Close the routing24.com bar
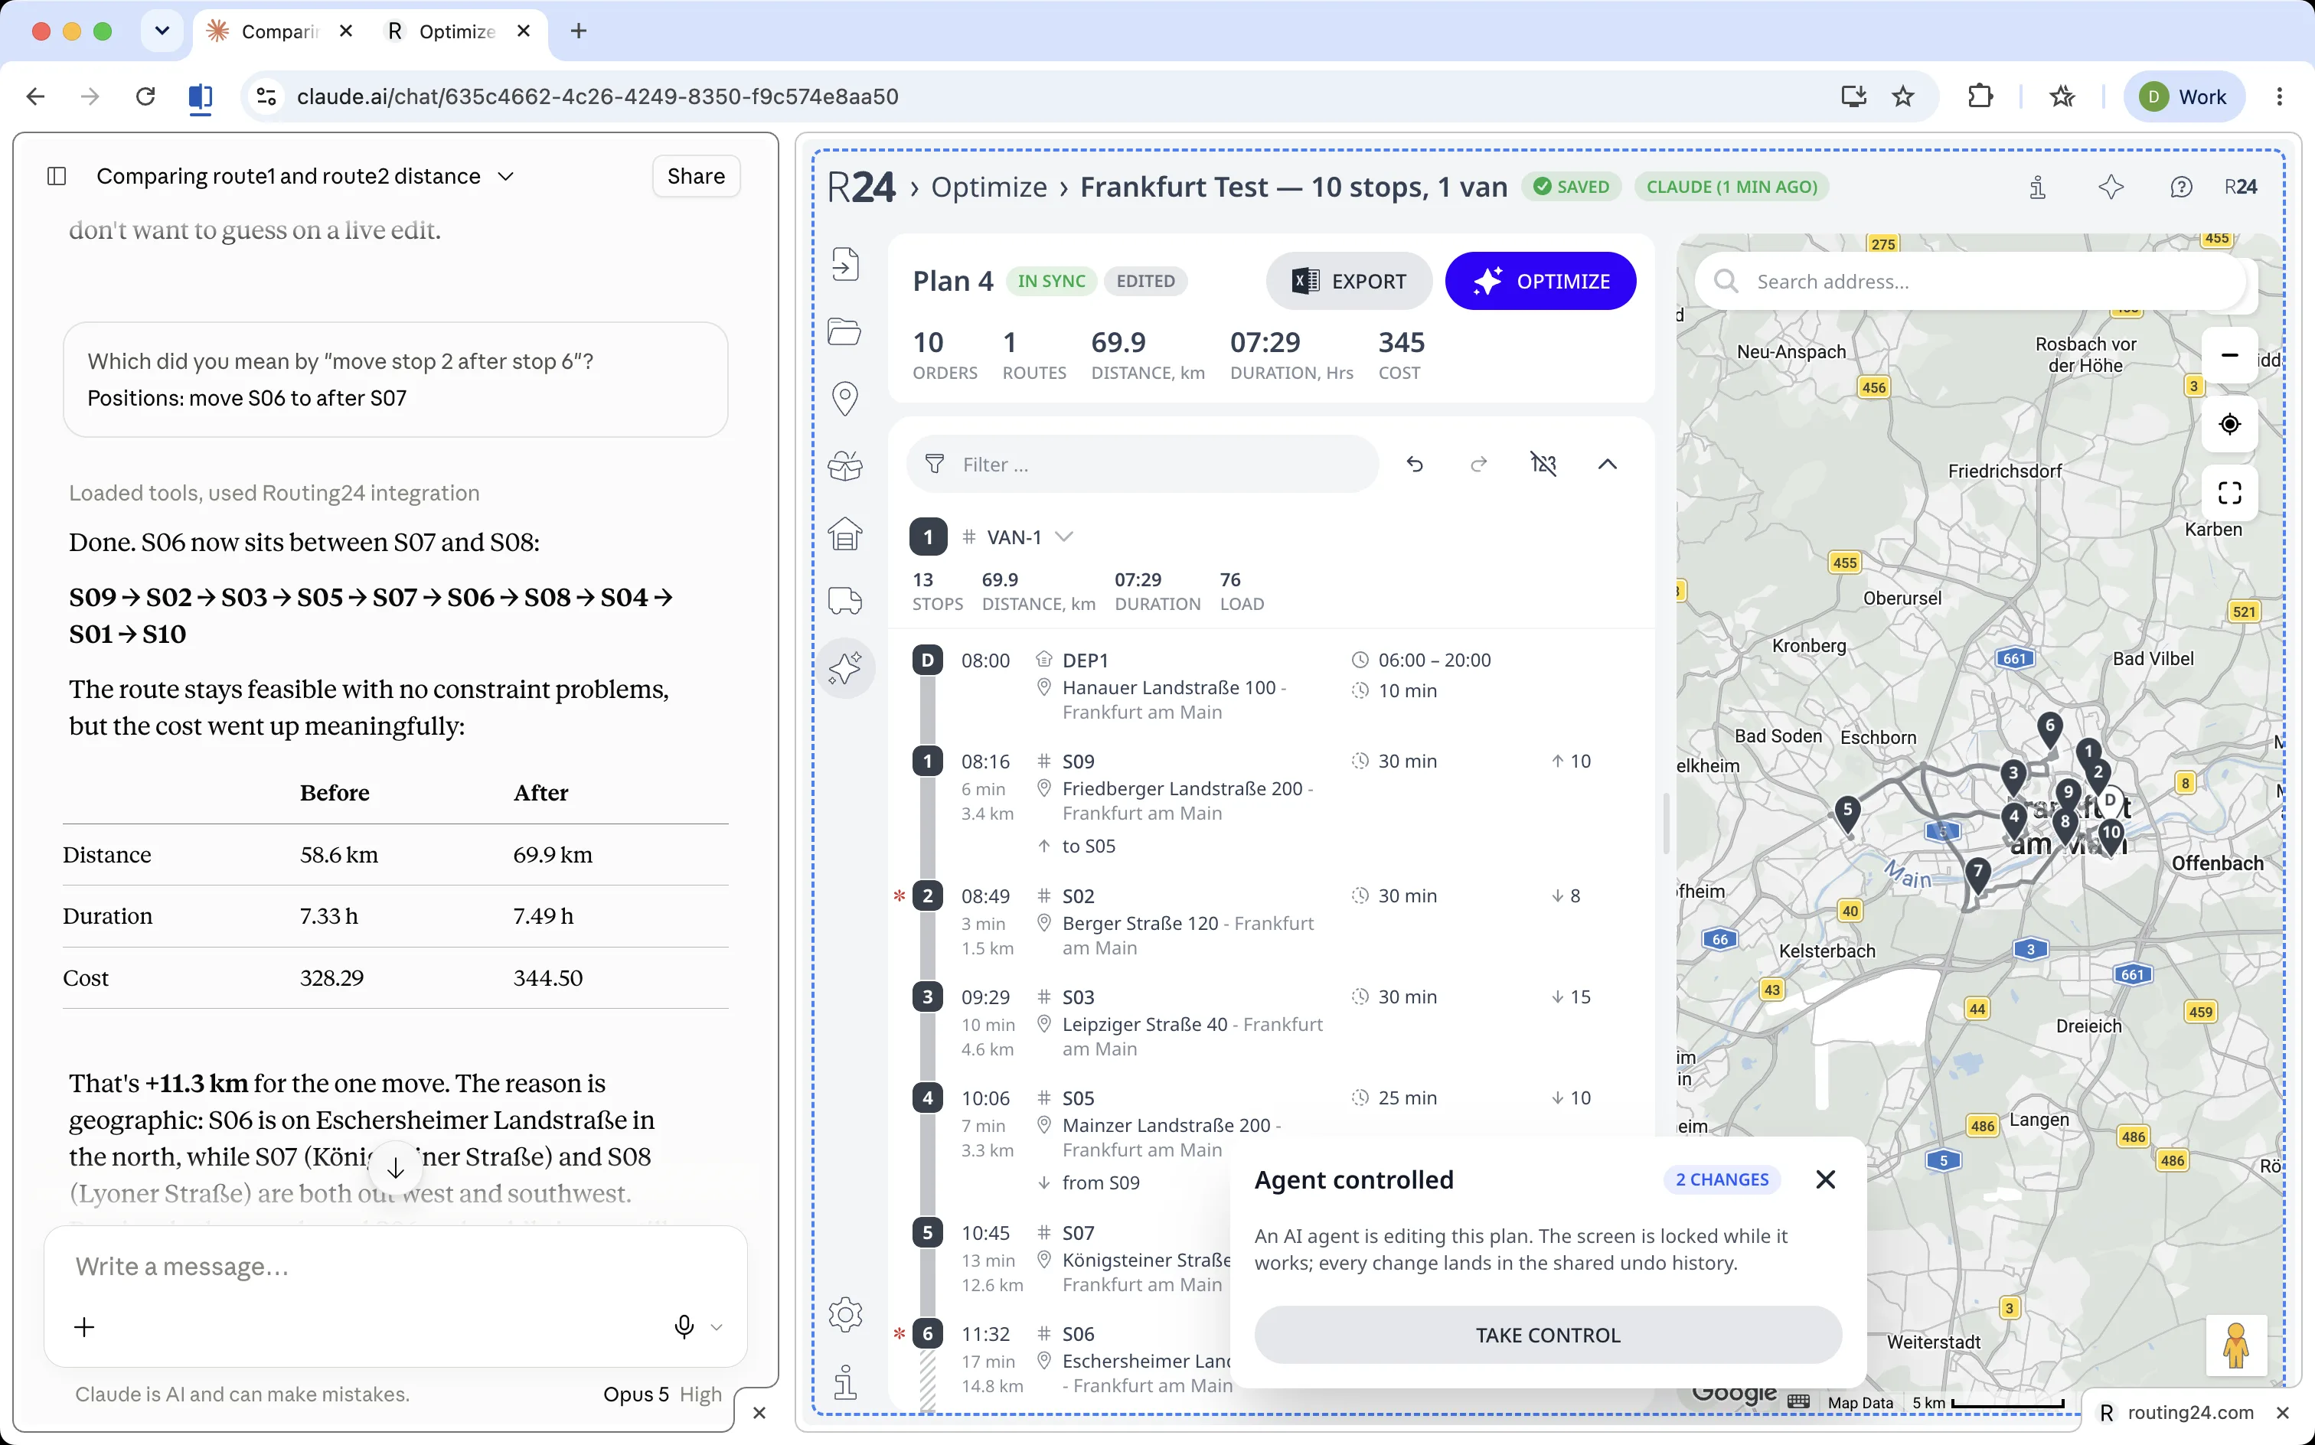Screen dimensions: 2315x1445 coord(2283,1413)
